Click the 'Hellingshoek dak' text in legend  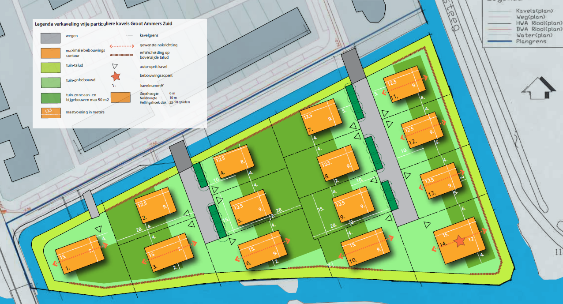(153, 102)
